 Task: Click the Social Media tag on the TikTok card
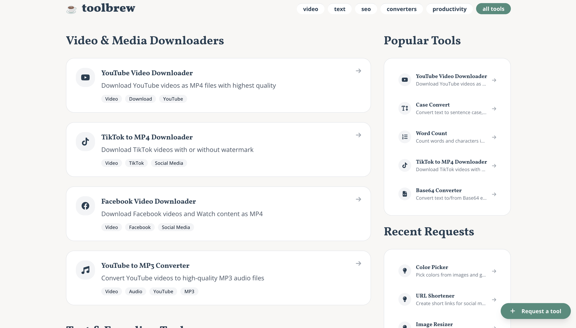[x=169, y=163]
